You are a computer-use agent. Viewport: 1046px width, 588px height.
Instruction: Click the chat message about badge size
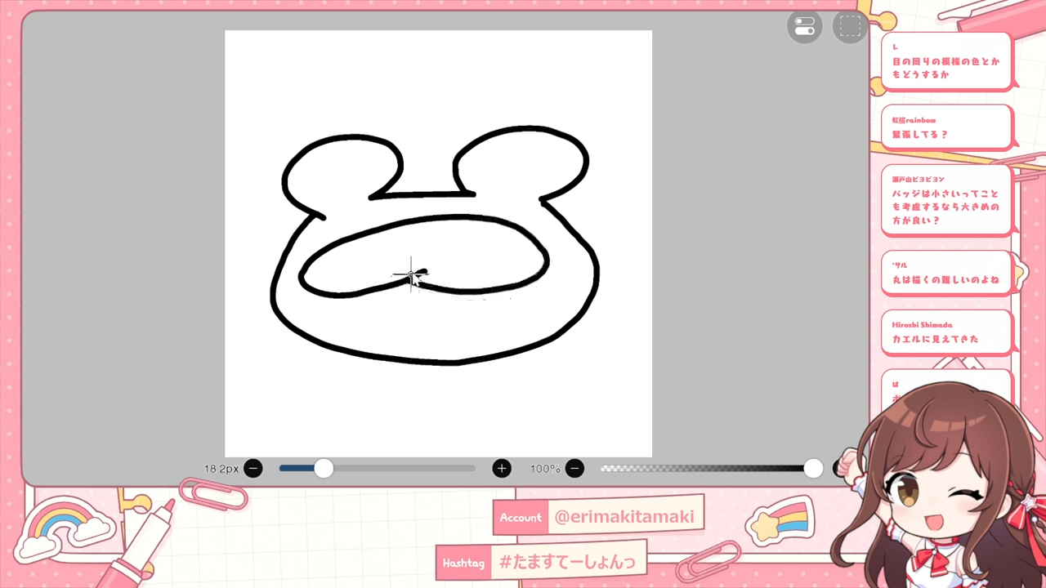click(946, 200)
